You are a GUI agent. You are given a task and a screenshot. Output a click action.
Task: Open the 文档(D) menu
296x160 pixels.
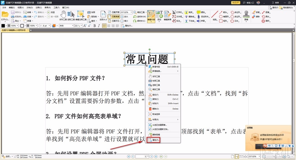(30, 8)
